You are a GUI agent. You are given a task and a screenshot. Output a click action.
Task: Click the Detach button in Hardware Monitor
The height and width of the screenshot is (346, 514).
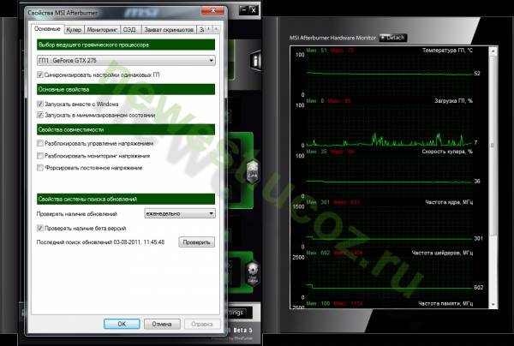coord(393,38)
